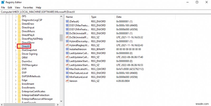Click the DiskSnapshot folder icon
Screen dimensions: 211x106
pyautogui.click(x=19, y=50)
